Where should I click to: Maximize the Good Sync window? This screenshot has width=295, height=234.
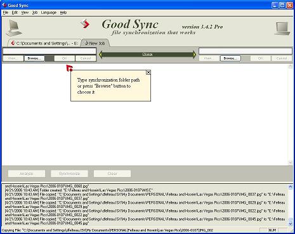[x=282, y=5]
